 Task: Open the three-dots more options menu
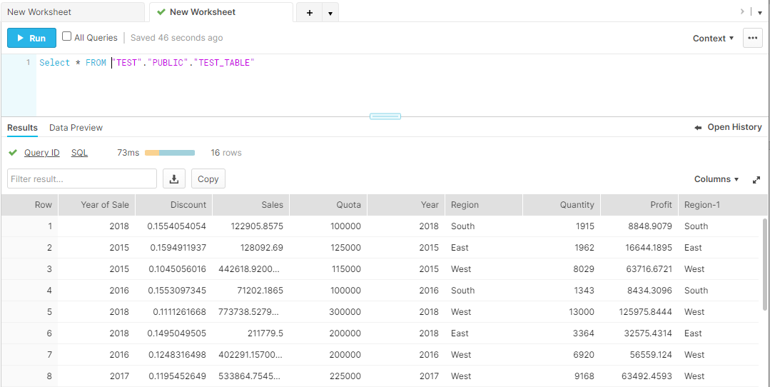point(753,38)
